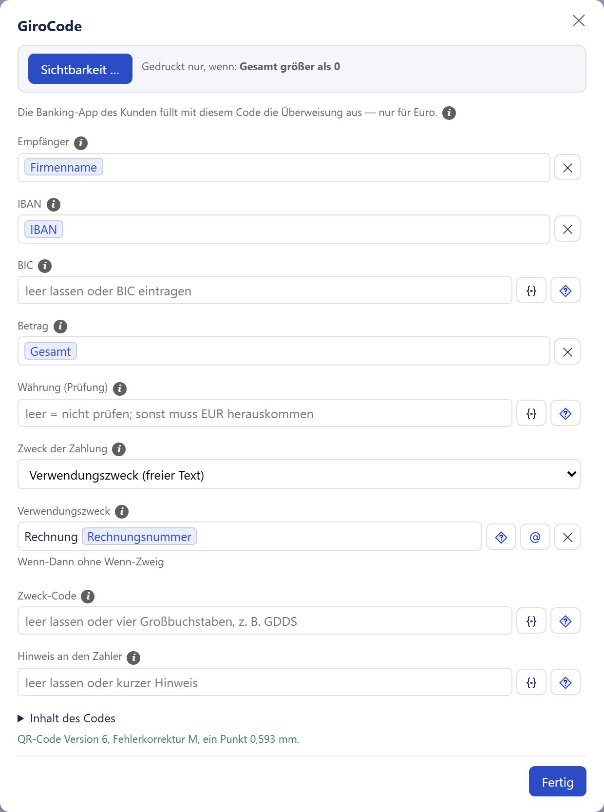This screenshot has width=604, height=812.
Task: Open the Zweck der Zahlung dropdown
Action: [299, 474]
